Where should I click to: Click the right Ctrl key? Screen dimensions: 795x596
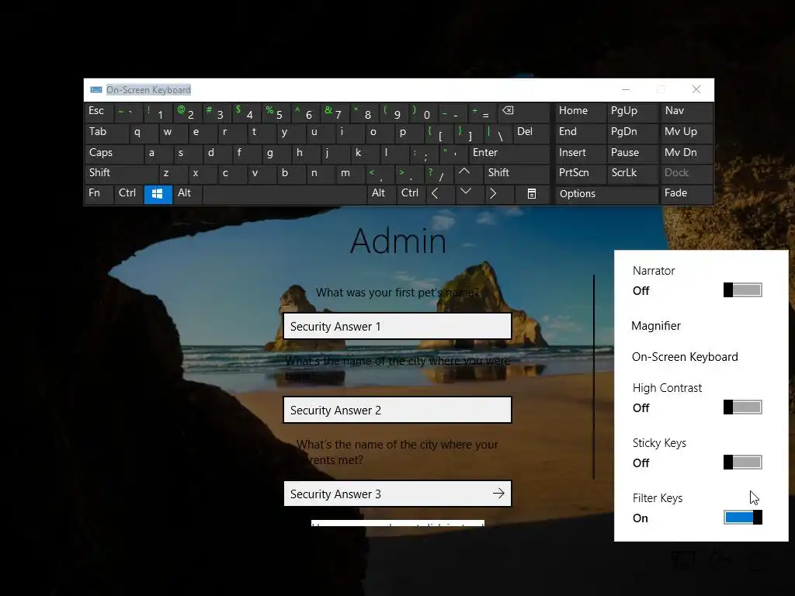point(411,194)
